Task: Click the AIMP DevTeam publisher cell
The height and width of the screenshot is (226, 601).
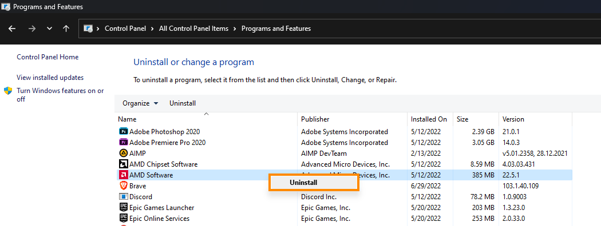Action: [x=324, y=154]
